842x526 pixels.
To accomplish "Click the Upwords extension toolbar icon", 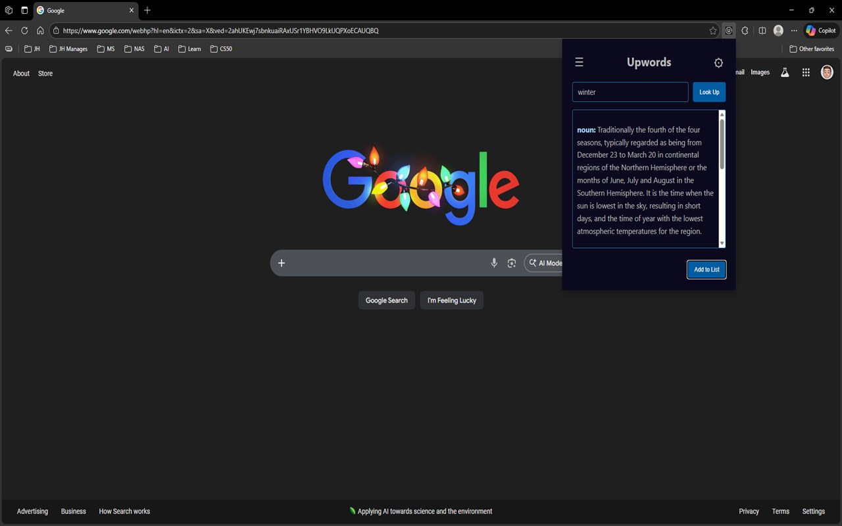I will click(729, 30).
